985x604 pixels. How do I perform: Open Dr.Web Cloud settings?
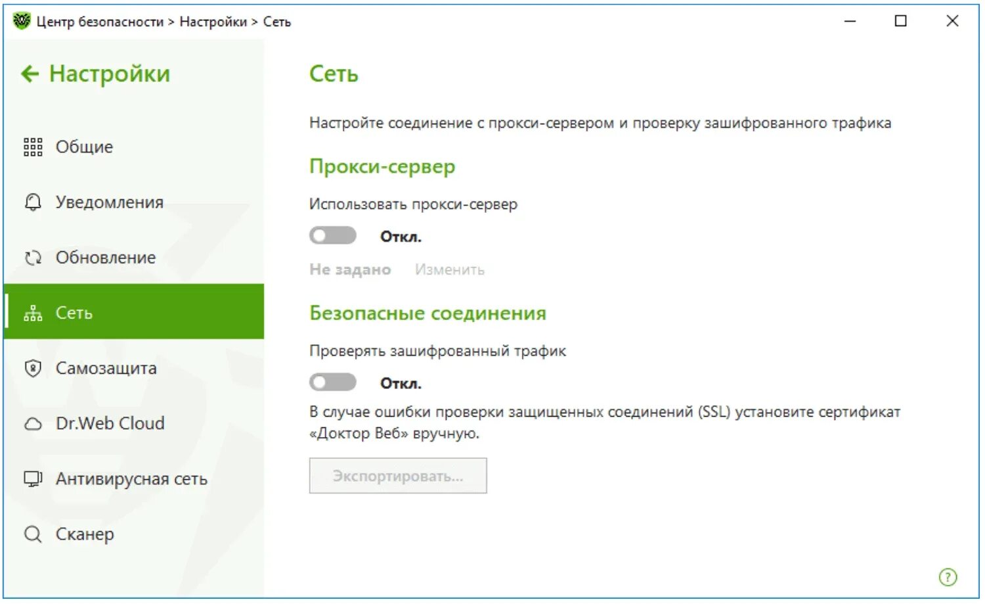pos(134,423)
